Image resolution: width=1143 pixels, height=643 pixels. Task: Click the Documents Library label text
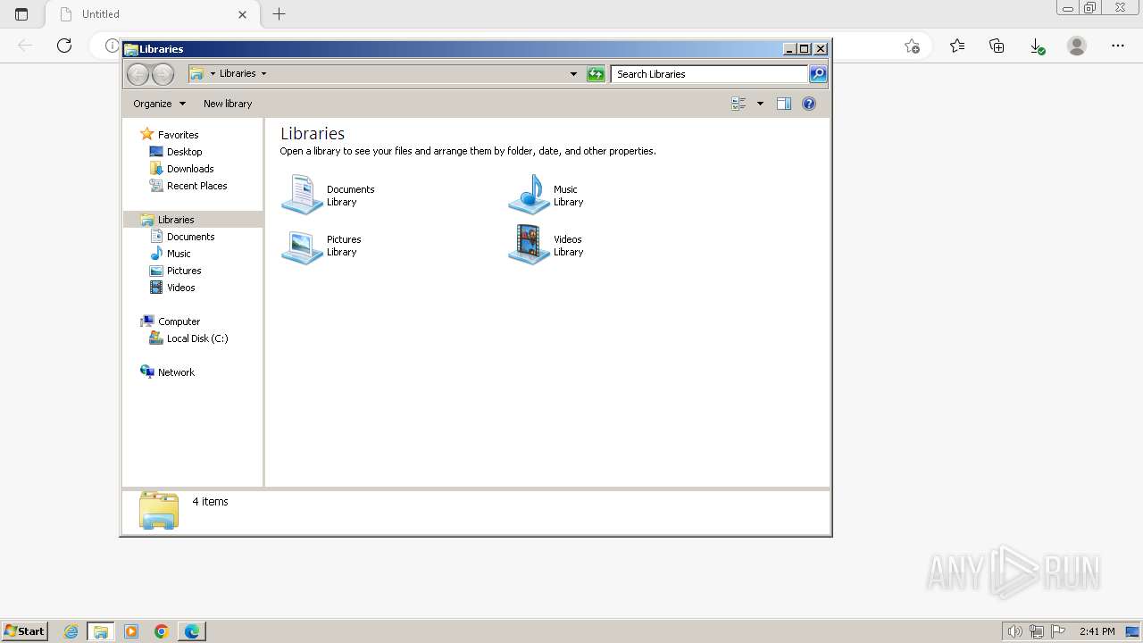(x=350, y=196)
